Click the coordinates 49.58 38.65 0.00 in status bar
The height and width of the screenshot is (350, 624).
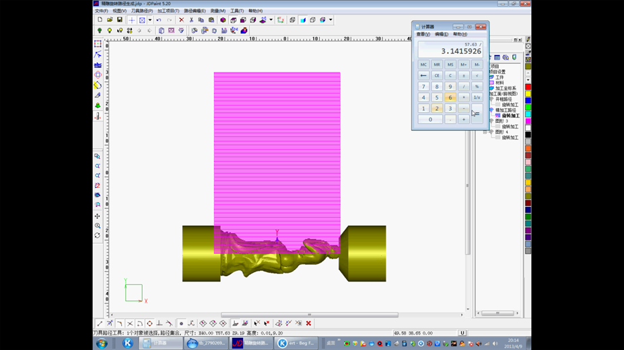pos(413,333)
